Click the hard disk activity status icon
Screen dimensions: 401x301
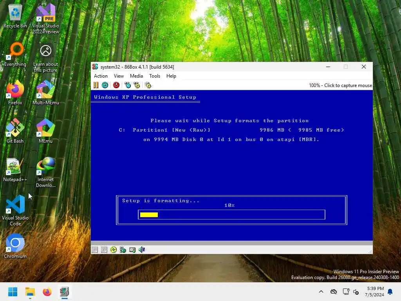[x=132, y=250]
